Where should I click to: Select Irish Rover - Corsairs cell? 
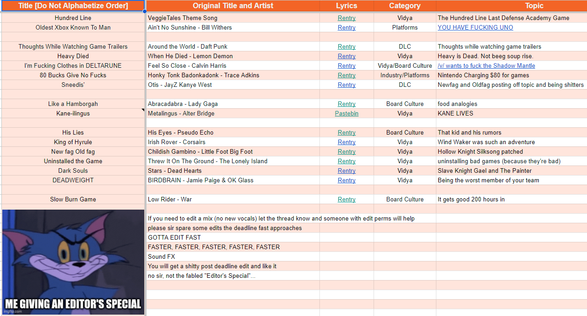click(233, 142)
